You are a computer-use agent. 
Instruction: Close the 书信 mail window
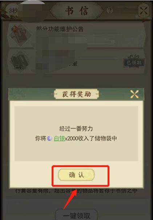pos(144,10)
